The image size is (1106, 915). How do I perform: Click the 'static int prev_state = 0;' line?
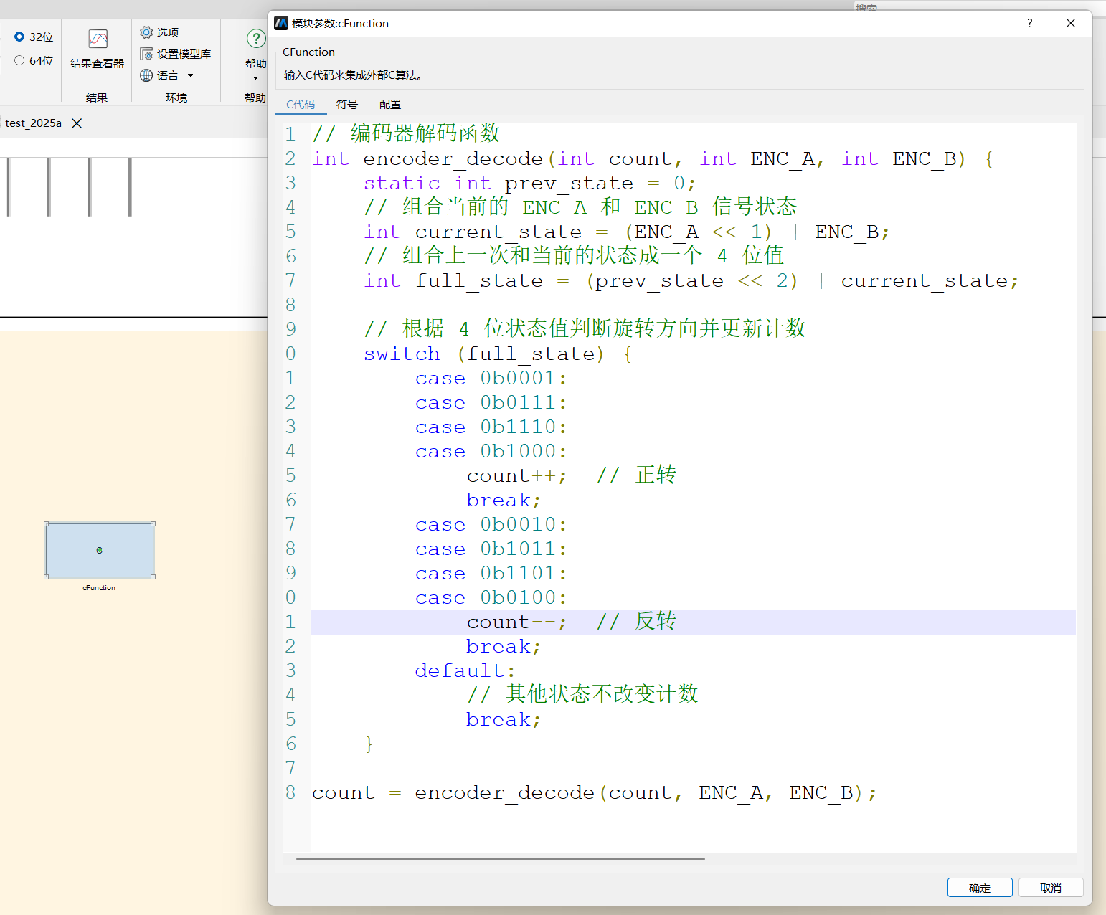coord(529,184)
